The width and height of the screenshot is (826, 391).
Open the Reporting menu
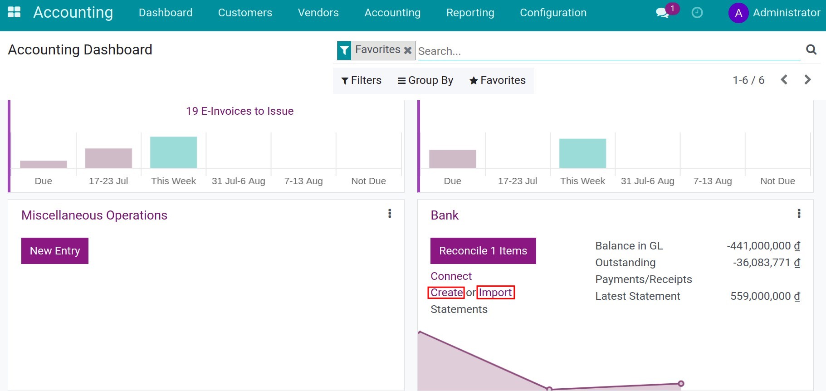tap(470, 13)
